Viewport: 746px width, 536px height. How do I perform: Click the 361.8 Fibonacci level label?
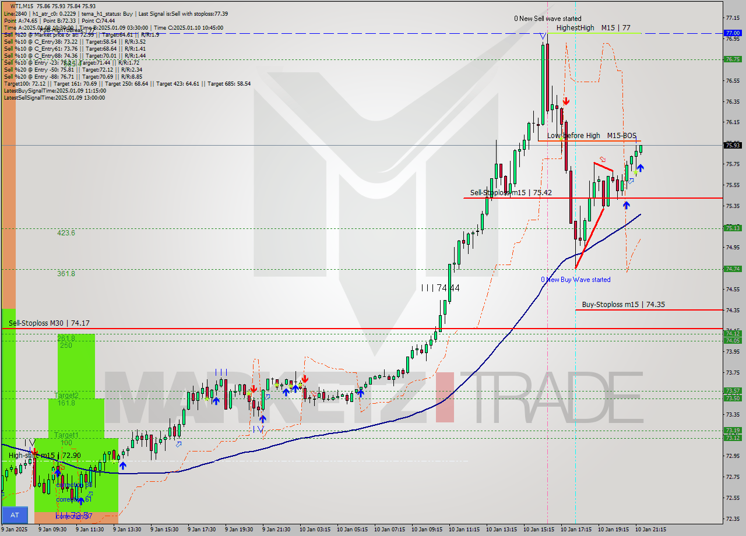point(66,273)
